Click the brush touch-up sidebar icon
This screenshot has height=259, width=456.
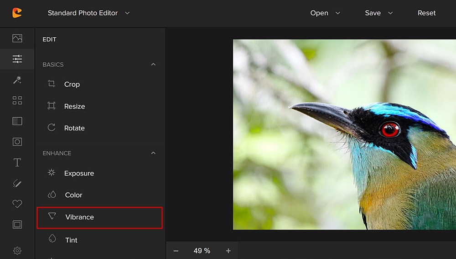point(17,183)
